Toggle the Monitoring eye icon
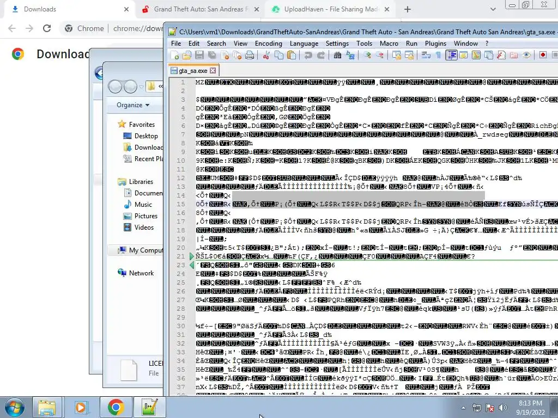This screenshot has width=558, height=418. pos(527,55)
